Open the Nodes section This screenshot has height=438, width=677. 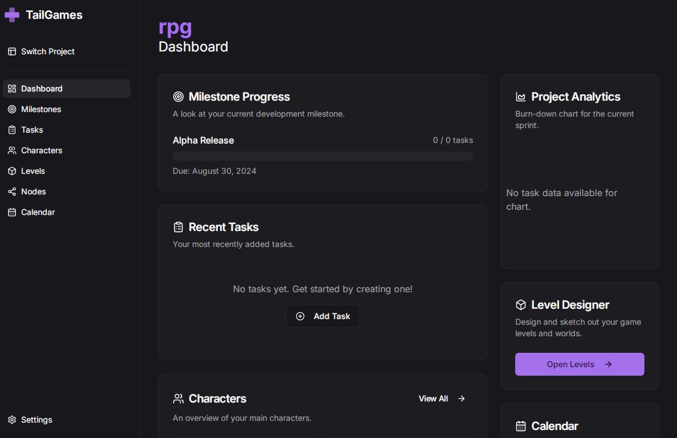[33, 192]
